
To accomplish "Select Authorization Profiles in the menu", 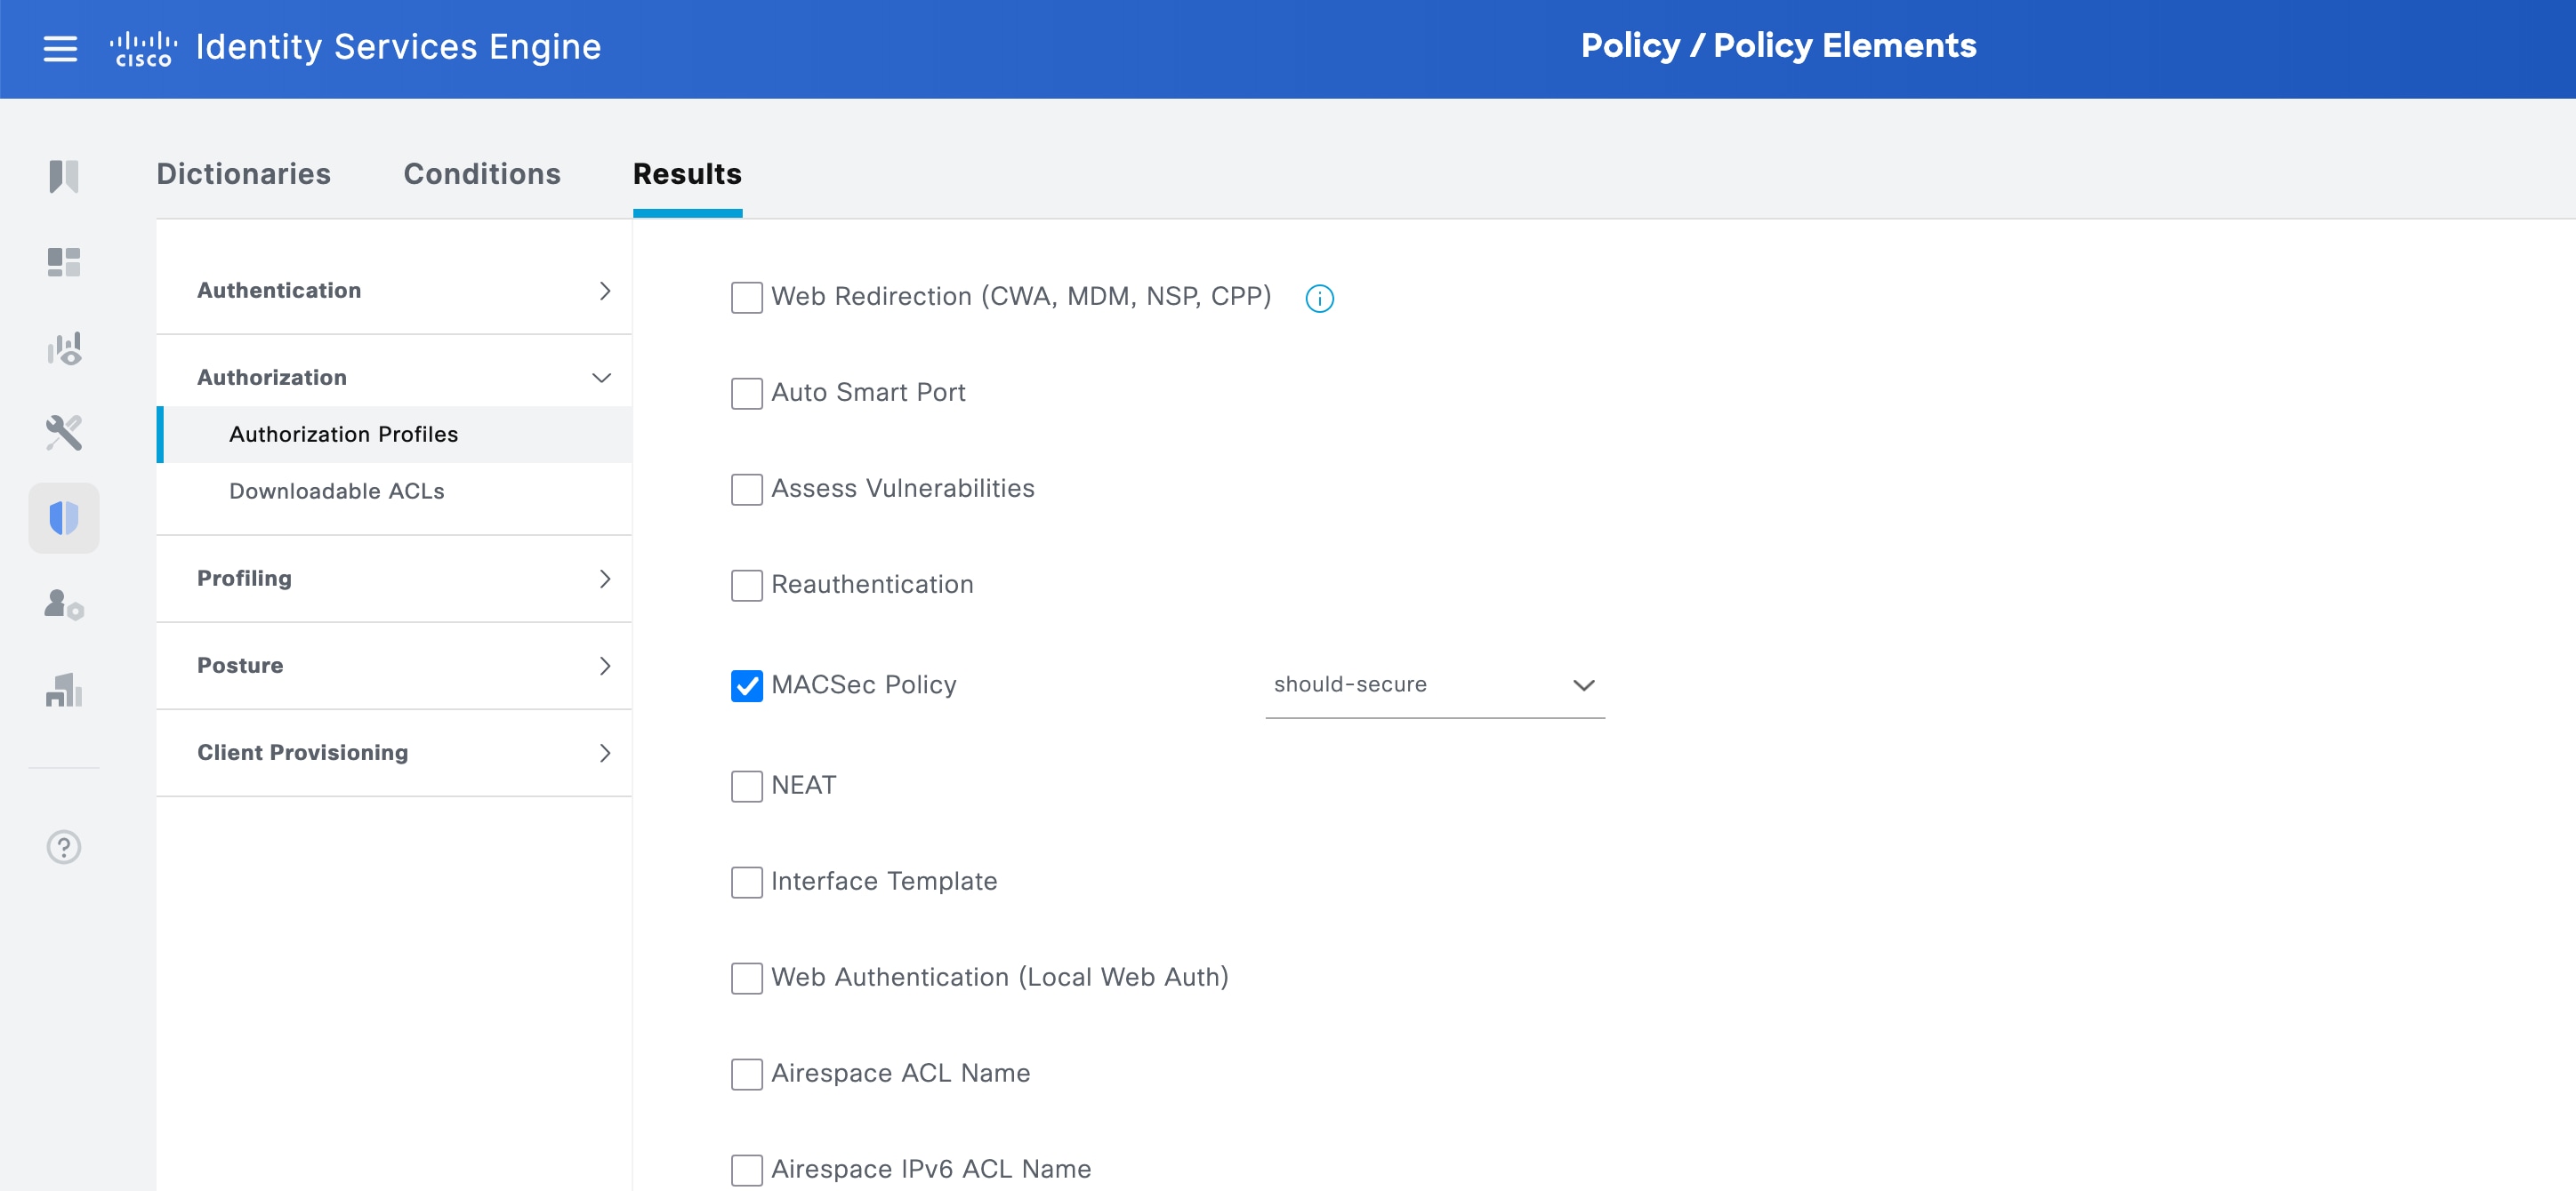I will (x=343, y=435).
